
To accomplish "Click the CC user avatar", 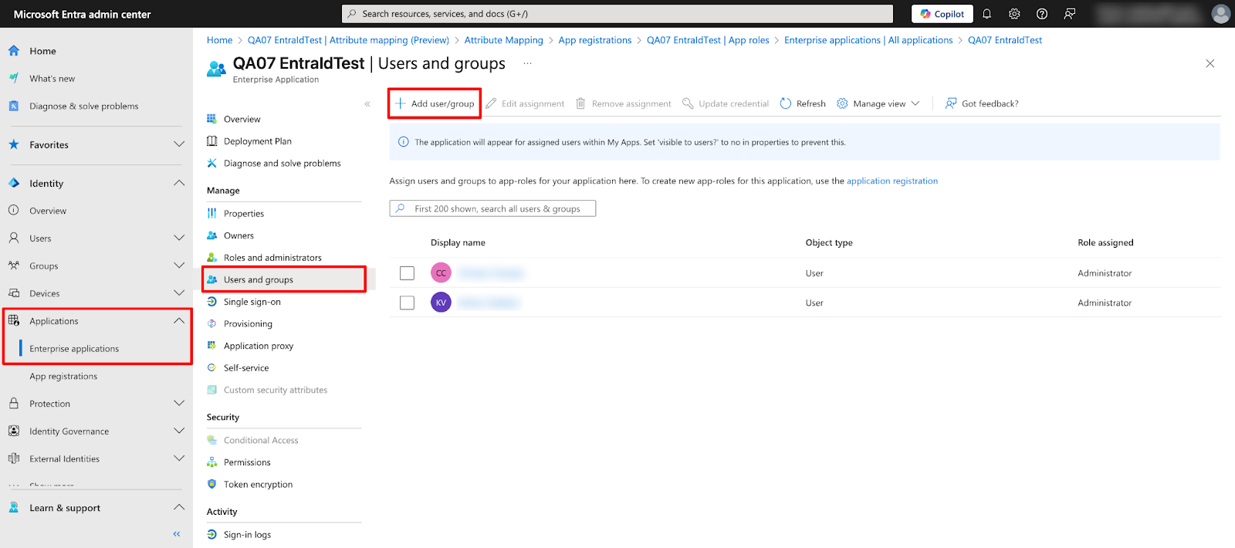I will pyautogui.click(x=441, y=273).
